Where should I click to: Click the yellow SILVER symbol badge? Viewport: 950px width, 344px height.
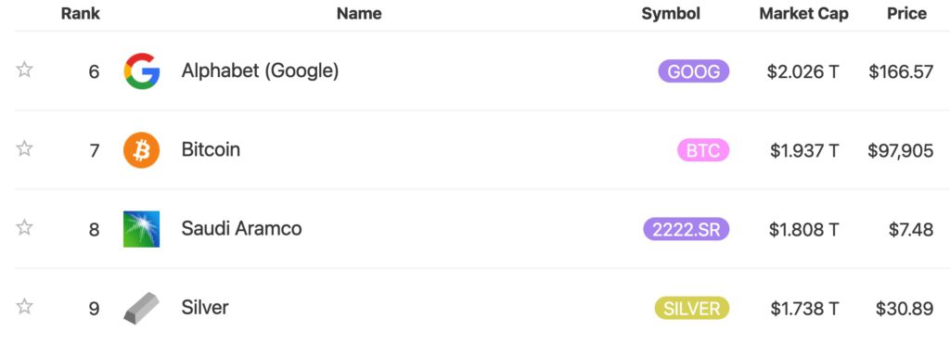click(x=692, y=308)
